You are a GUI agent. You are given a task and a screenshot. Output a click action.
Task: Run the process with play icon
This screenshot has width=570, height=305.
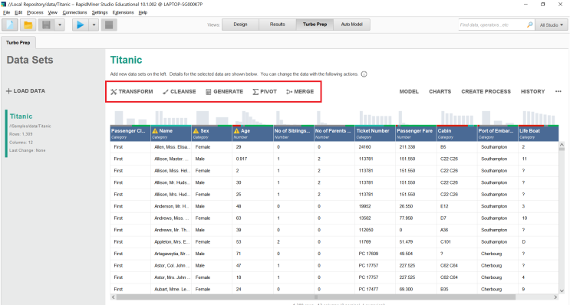(81, 25)
